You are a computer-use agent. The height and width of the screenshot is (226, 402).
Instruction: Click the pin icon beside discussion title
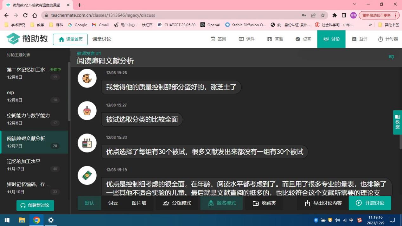coord(391,57)
